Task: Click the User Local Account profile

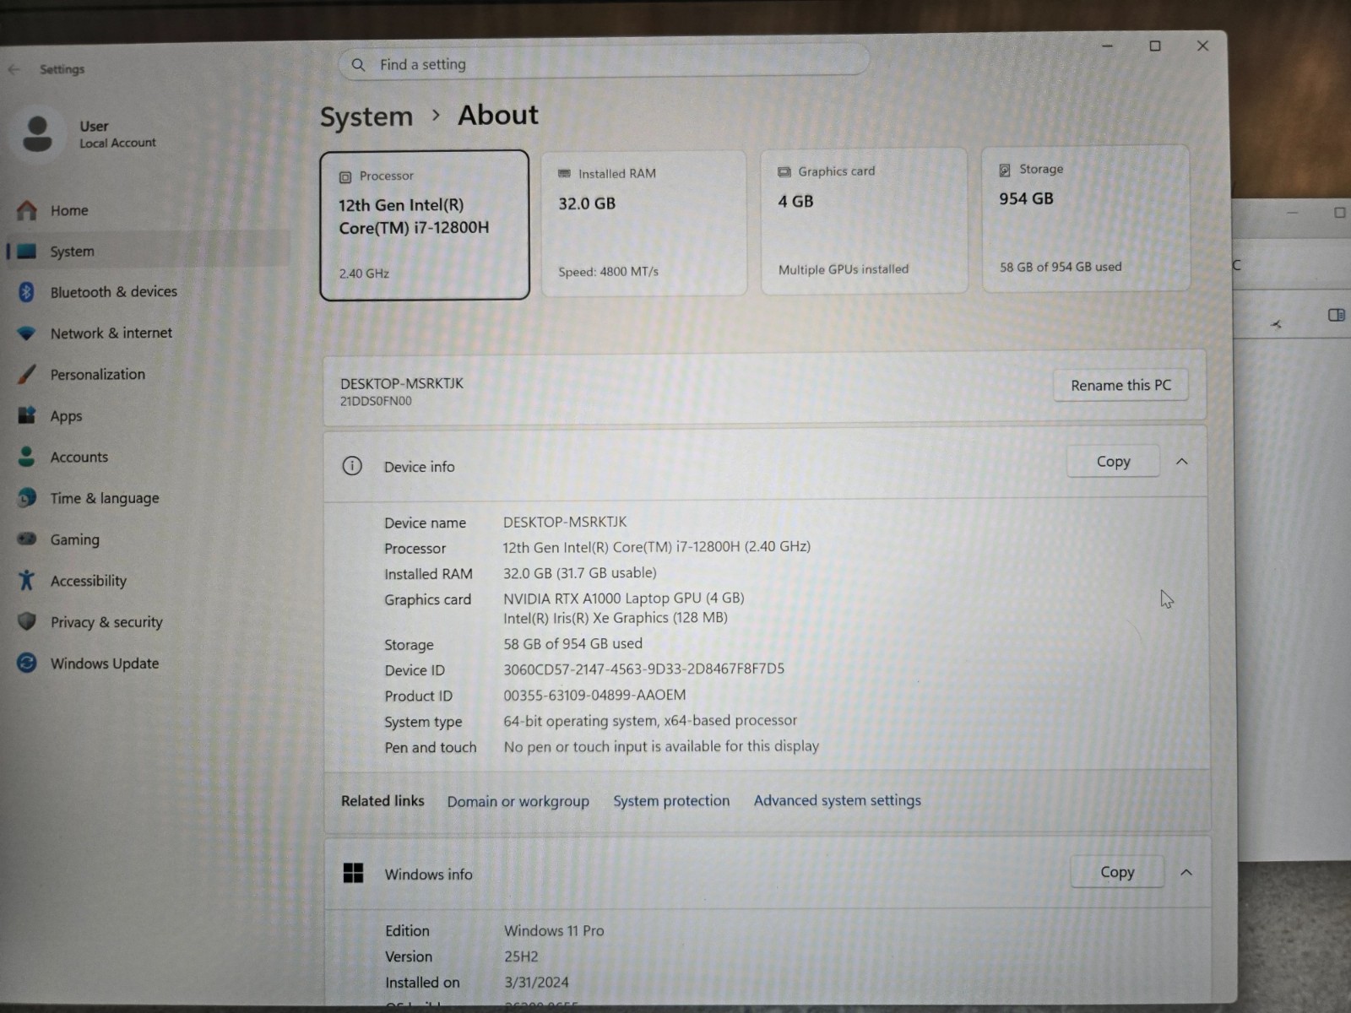Action: (84, 133)
